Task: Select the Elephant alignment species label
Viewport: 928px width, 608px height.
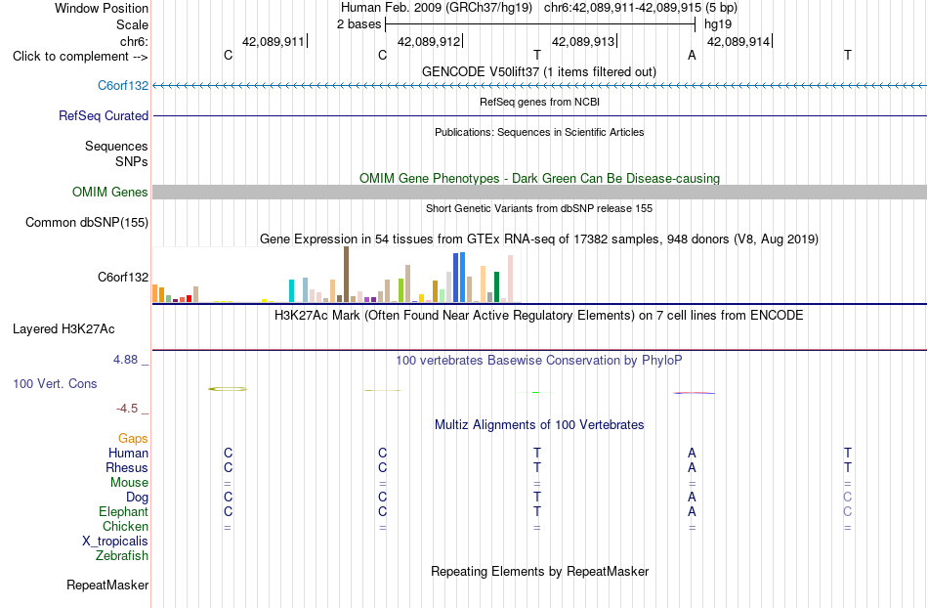Action: (123, 511)
